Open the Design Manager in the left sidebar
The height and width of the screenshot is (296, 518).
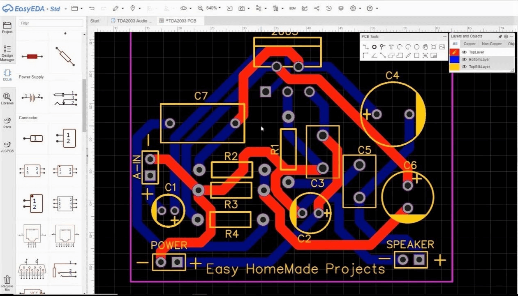(x=7, y=53)
